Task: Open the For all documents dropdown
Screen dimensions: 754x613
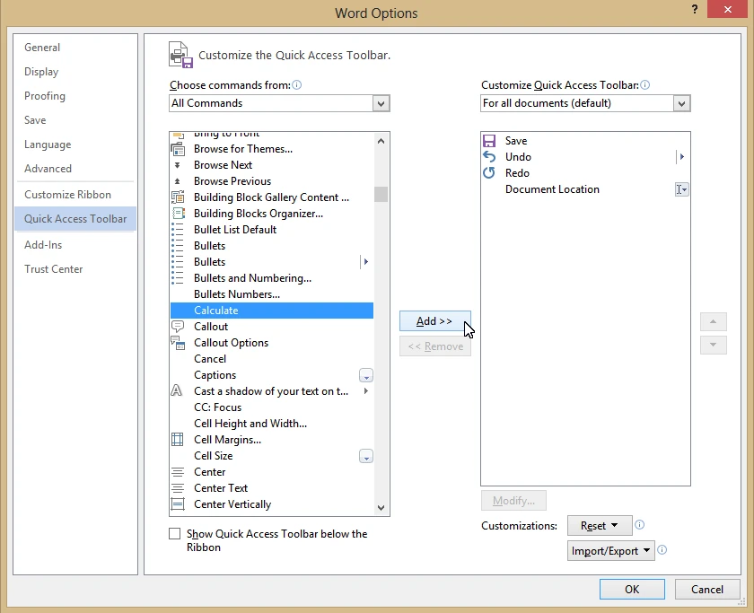Action: pyautogui.click(x=681, y=104)
